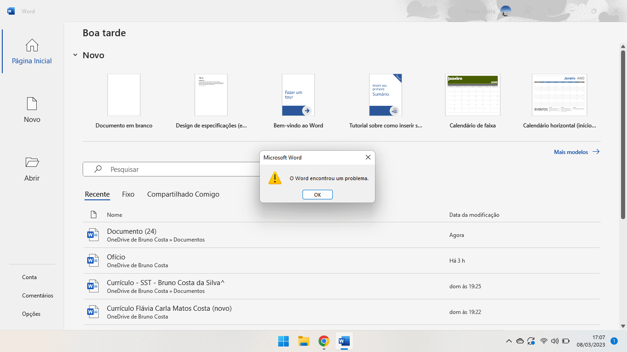Expand hidden system tray icons chevron
The width and height of the screenshot is (627, 352).
(x=509, y=341)
